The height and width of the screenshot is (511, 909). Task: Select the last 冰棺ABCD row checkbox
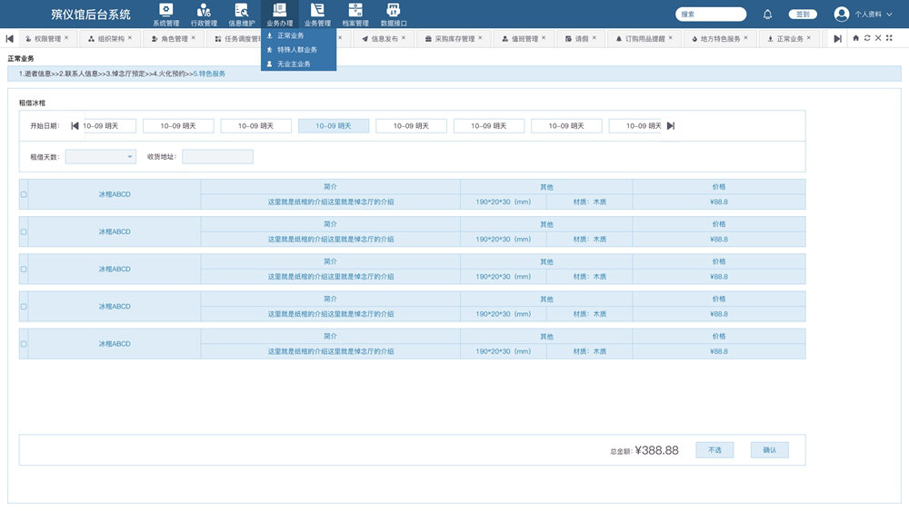[24, 344]
